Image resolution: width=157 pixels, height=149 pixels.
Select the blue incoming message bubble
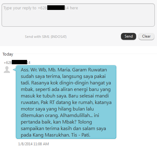click(66, 102)
